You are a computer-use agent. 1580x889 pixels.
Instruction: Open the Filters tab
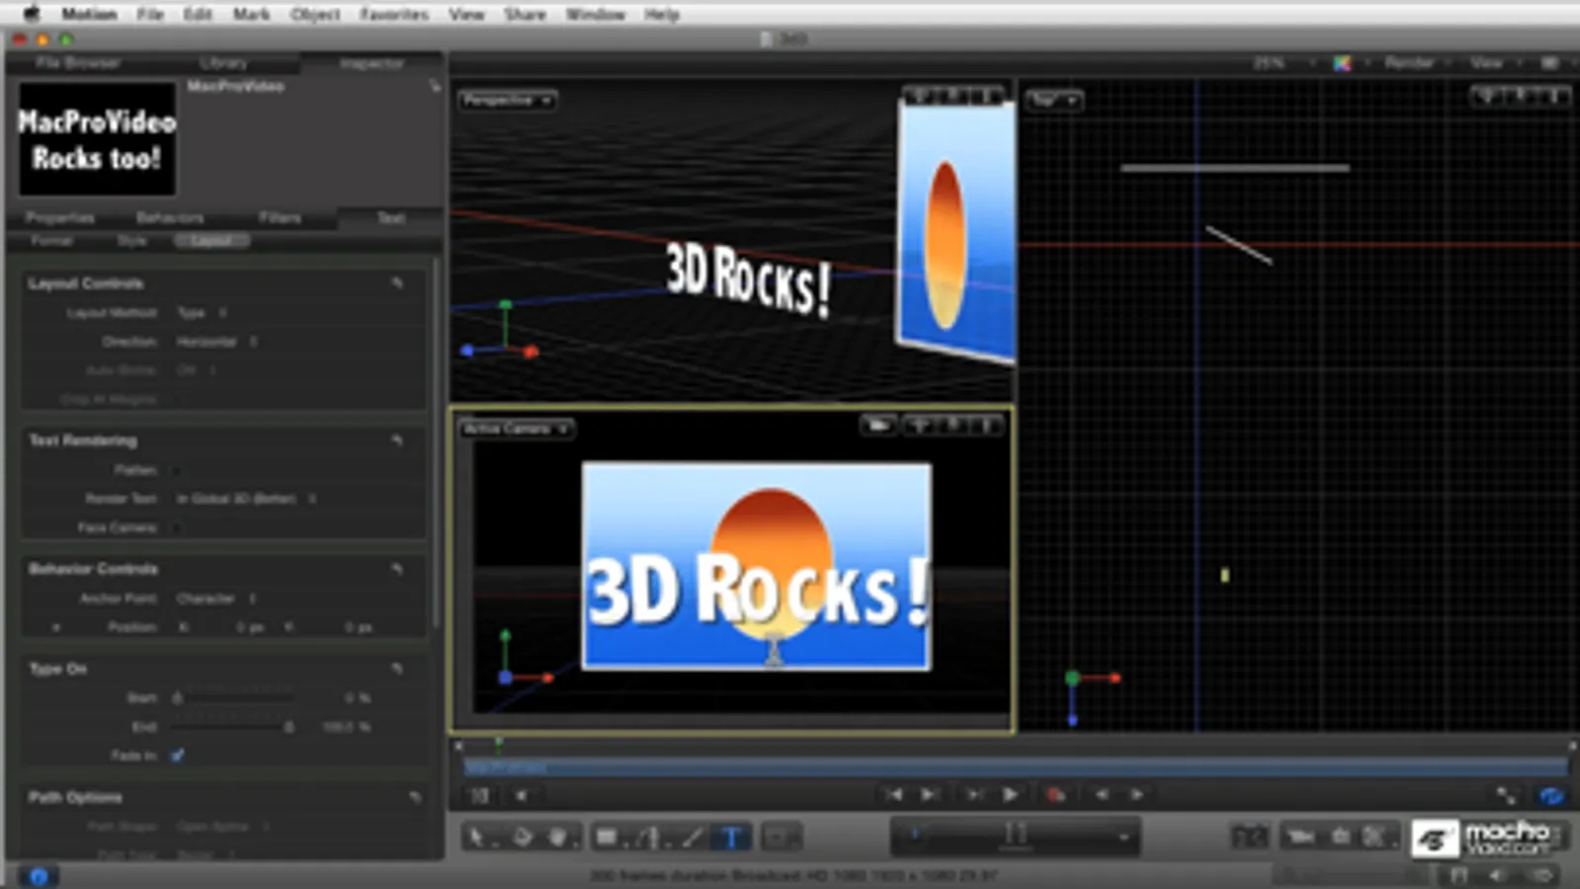coord(280,217)
